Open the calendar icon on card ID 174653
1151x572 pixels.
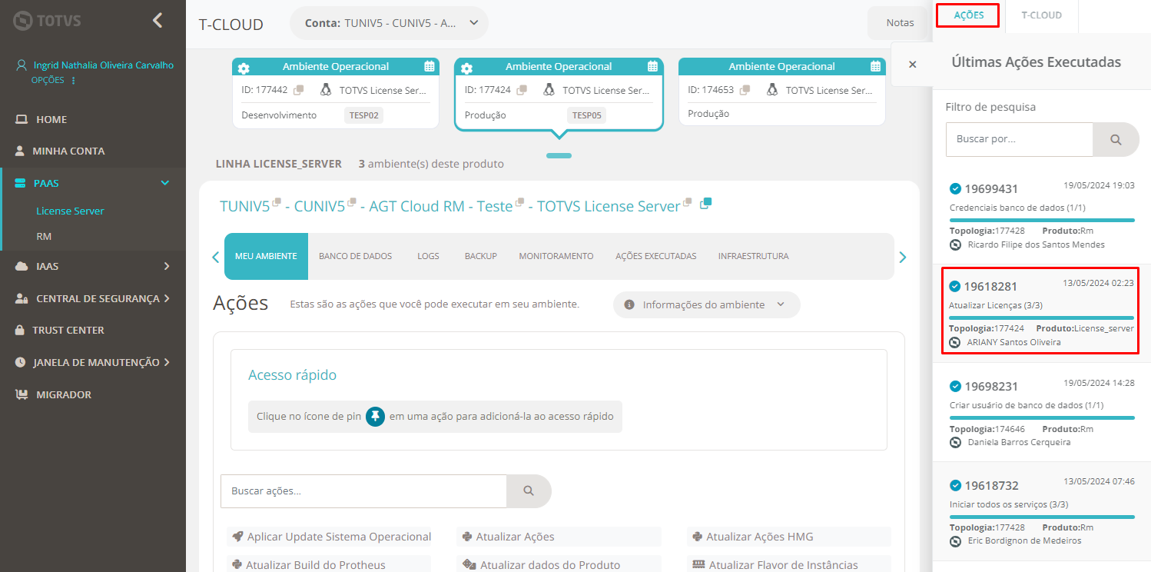point(876,66)
